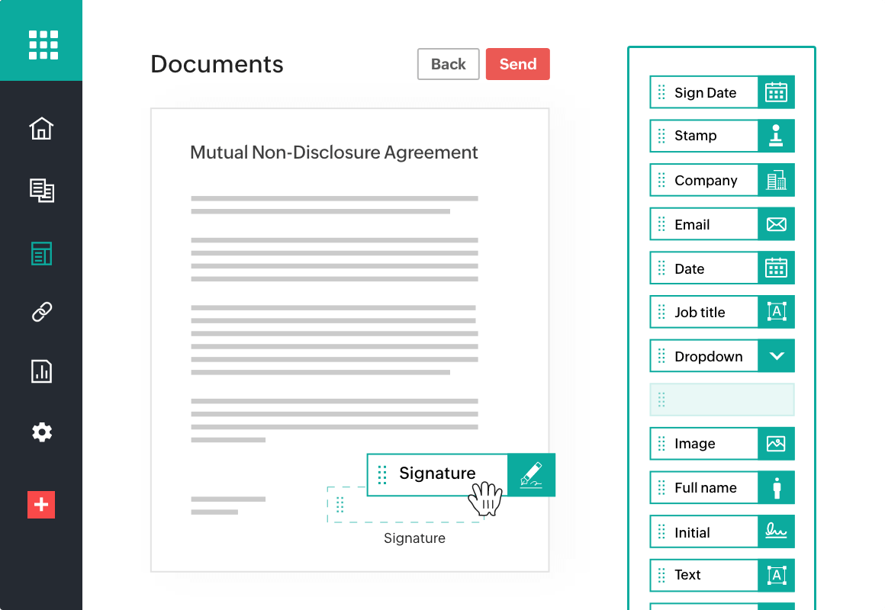Click the Mutual Non-Disclosure Agreement title
This screenshot has width=885, height=610.
(x=333, y=152)
